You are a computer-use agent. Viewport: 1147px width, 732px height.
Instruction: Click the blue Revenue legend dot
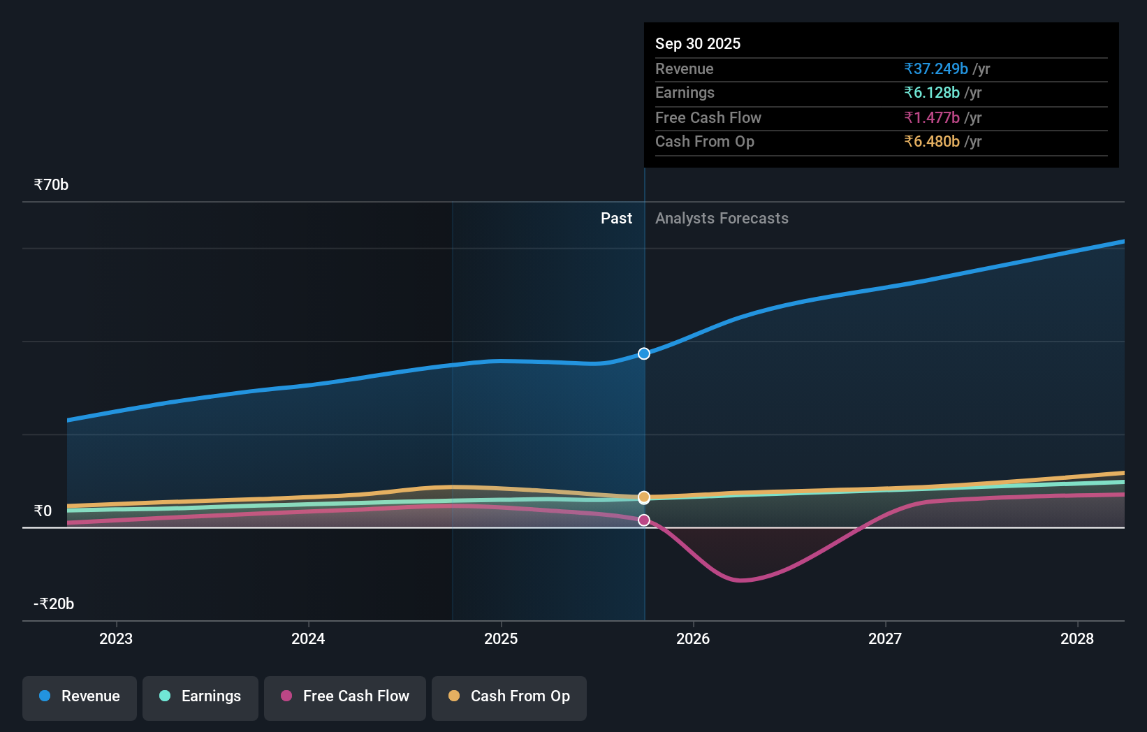[46, 696]
